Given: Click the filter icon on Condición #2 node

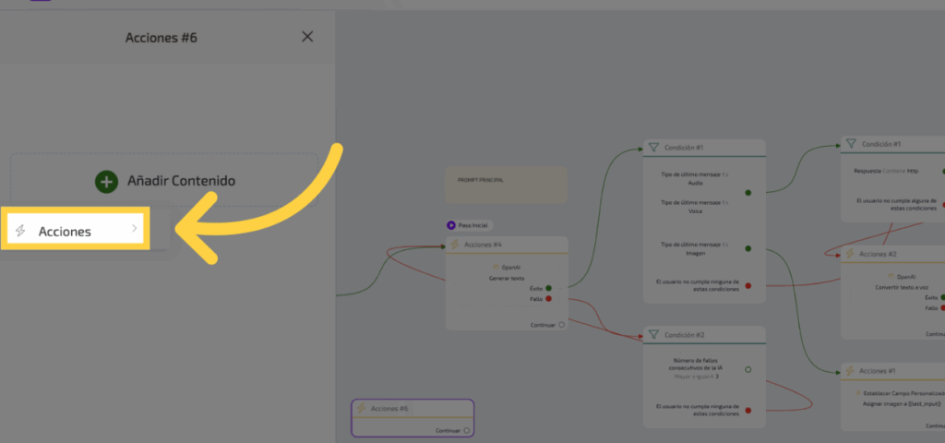Looking at the screenshot, I should [x=652, y=334].
